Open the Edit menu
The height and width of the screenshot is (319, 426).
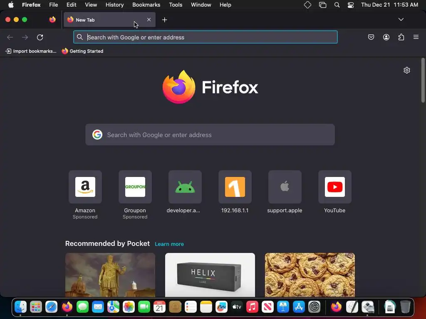[72, 5]
